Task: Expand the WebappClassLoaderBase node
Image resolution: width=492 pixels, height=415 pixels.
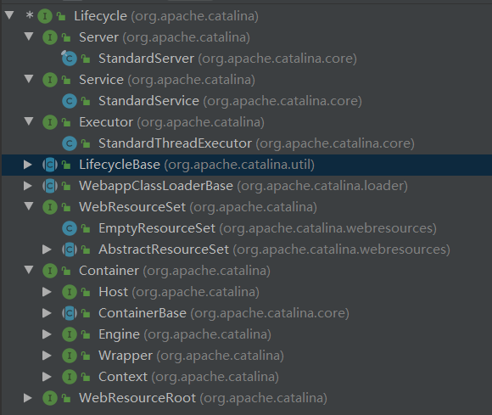Action: tap(28, 186)
